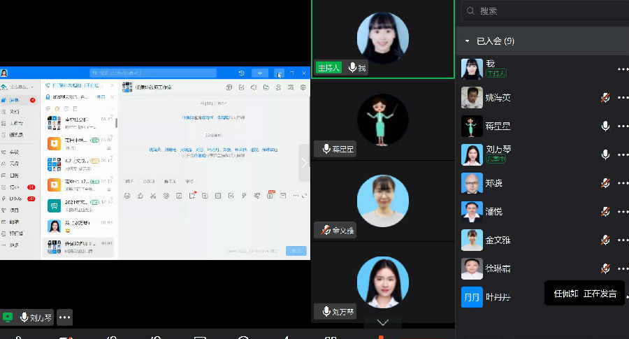Viewport: 629px width, 339px height.
Task: Toggle 刘万琴's microphone in participant list
Action: click(605, 154)
